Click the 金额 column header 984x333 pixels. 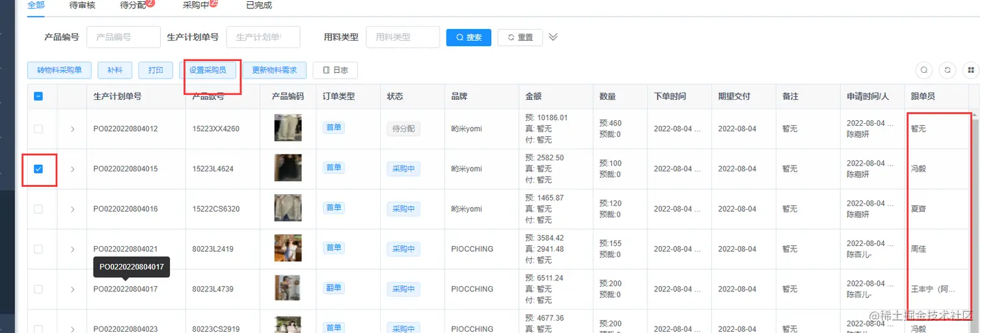click(x=534, y=96)
